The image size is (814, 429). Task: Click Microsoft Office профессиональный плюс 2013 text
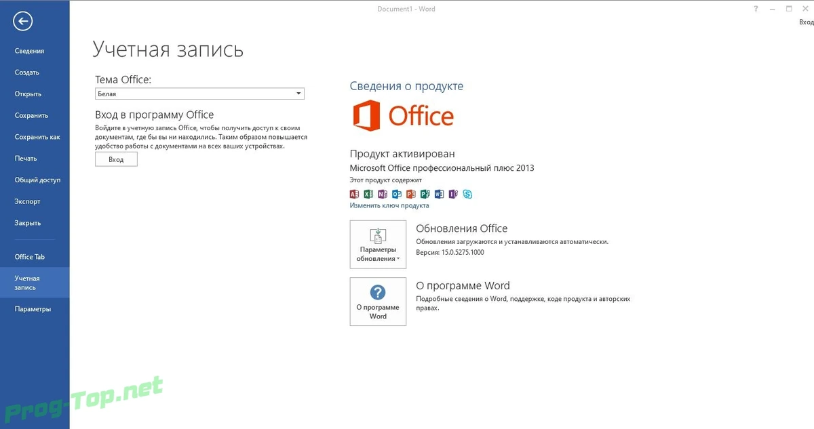point(442,168)
